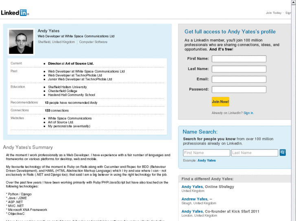Click into the Last Name signup field
This screenshot has height=221, width=296.
click(x=239, y=69)
